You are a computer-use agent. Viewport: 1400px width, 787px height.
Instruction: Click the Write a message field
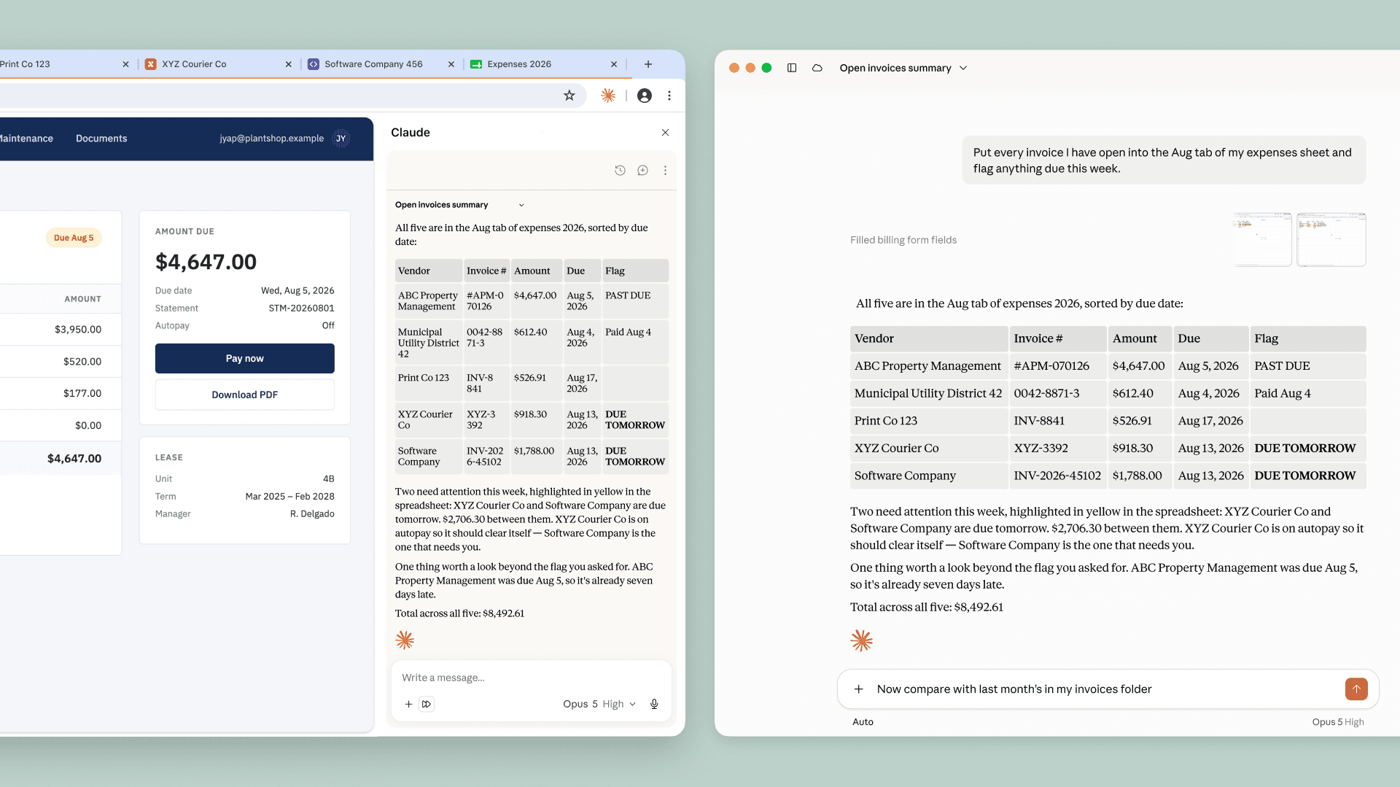tap(531, 678)
